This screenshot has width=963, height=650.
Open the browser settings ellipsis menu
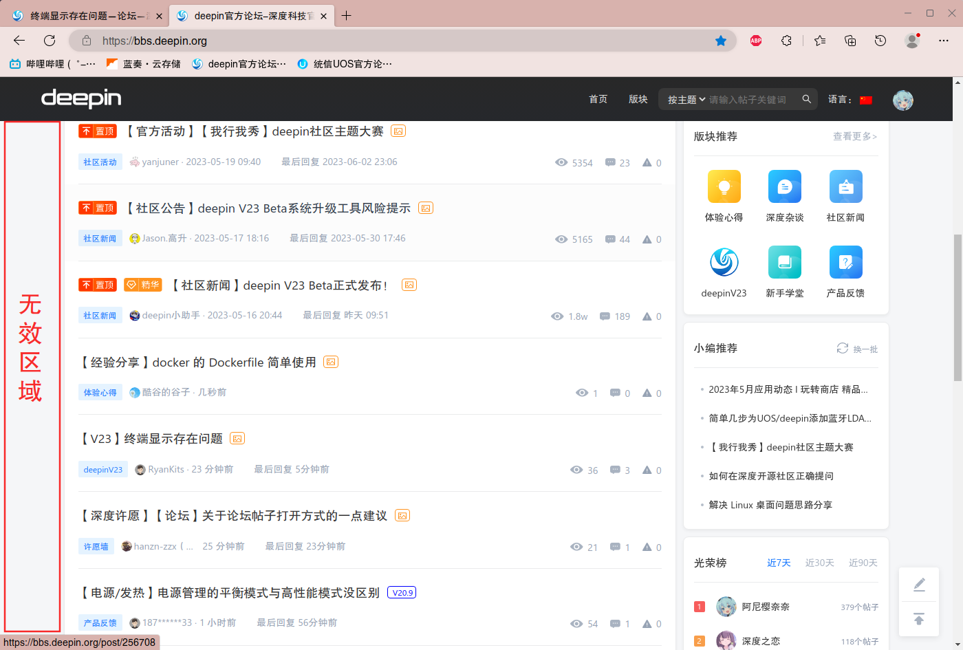coord(944,41)
